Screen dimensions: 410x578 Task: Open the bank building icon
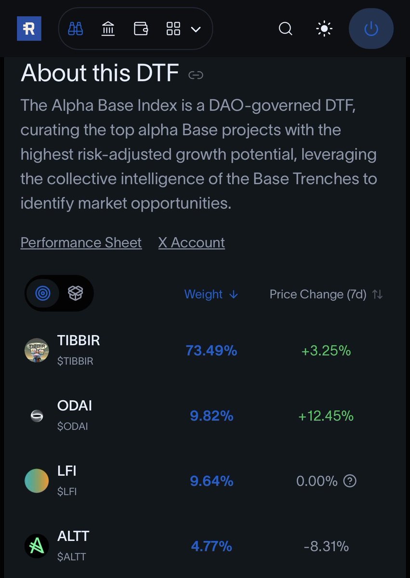108,29
